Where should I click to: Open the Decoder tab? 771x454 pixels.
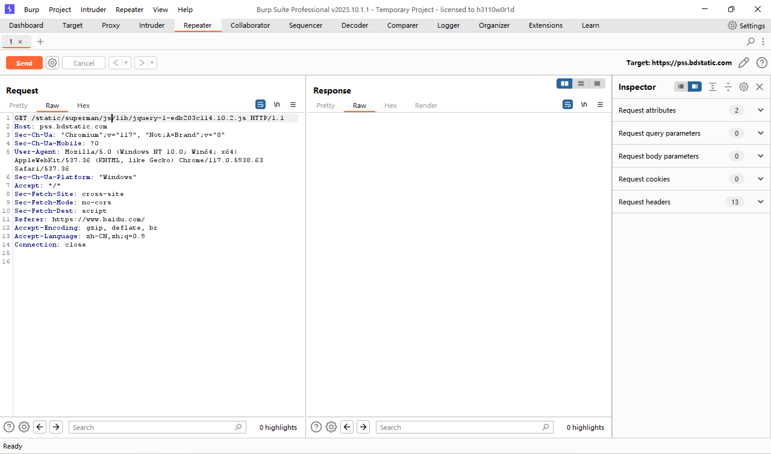[x=354, y=25]
